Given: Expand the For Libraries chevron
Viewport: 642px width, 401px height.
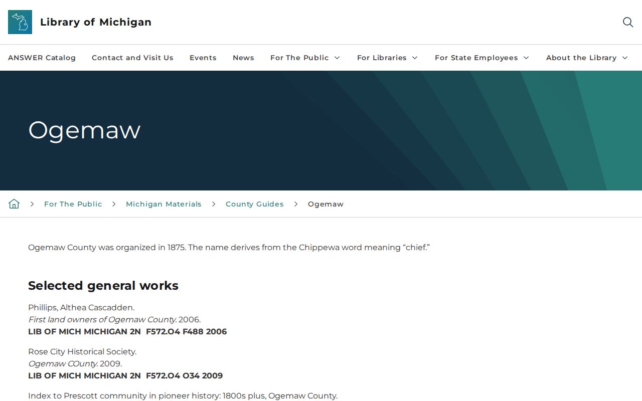Looking at the screenshot, I should [415, 58].
